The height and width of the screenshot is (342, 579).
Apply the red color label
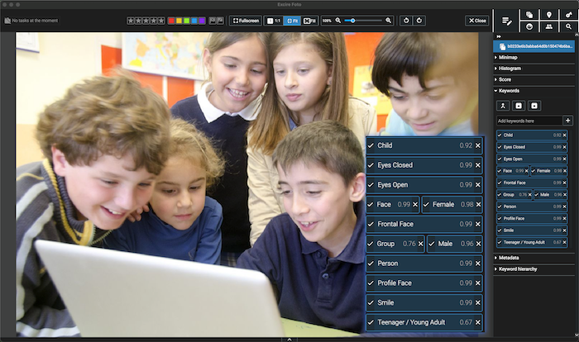click(x=171, y=20)
